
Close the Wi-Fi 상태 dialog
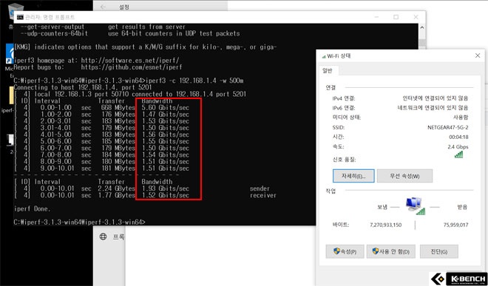pyautogui.click(x=478, y=55)
